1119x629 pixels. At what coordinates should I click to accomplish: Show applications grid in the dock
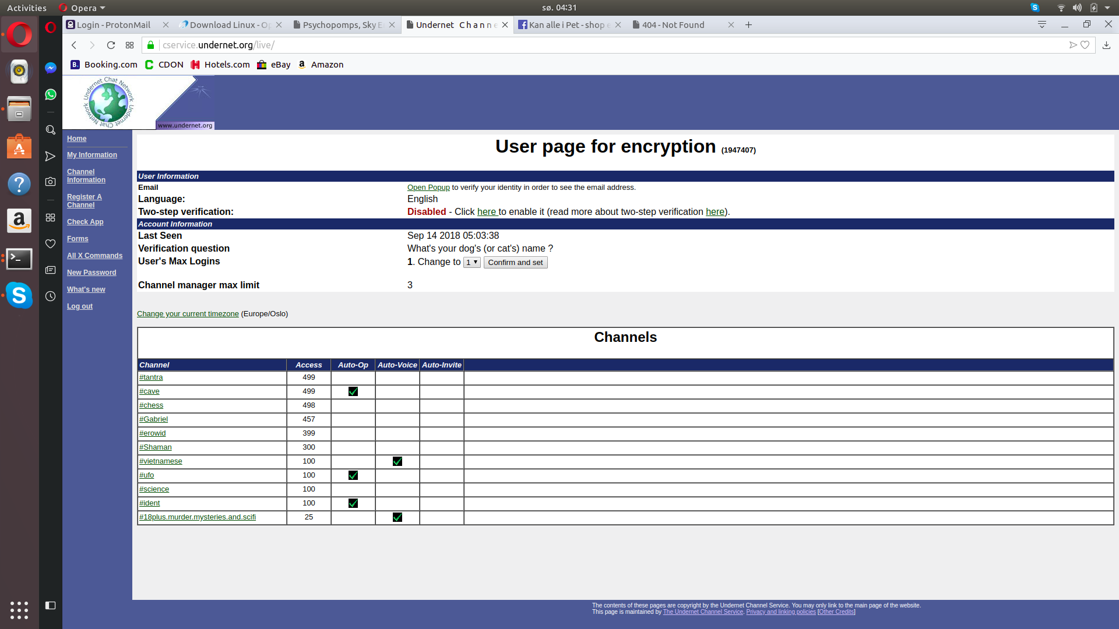pos(19,610)
